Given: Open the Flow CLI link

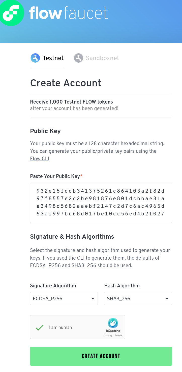Looking at the screenshot, I should (x=40, y=159).
